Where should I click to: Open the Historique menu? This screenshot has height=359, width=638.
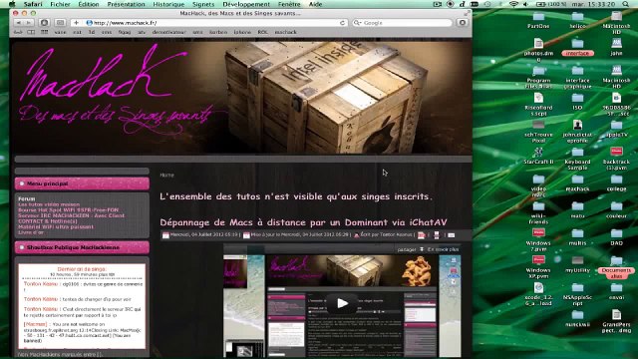click(x=168, y=4)
